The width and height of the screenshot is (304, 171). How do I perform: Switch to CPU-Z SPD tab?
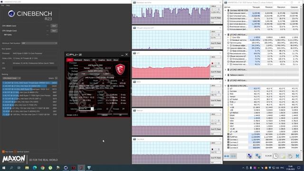click(94, 60)
